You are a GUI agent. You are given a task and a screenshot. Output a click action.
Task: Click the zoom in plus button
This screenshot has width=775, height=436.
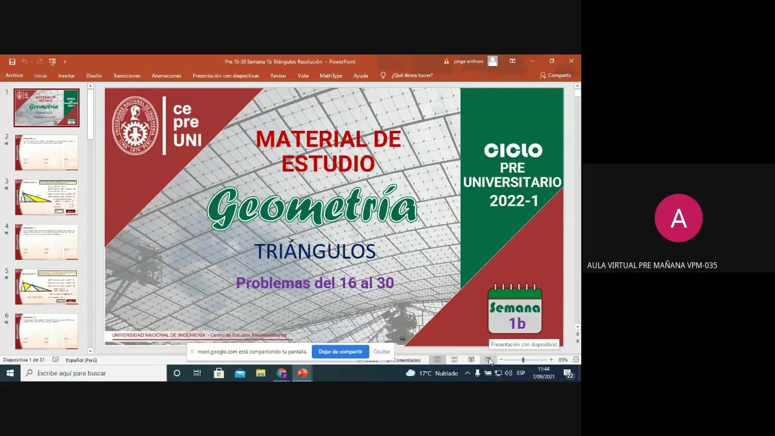tap(551, 360)
